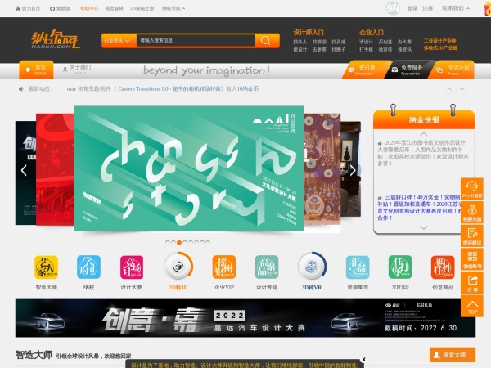Open the 设计专题 teal app icon
The image size is (491, 368).
click(267, 267)
